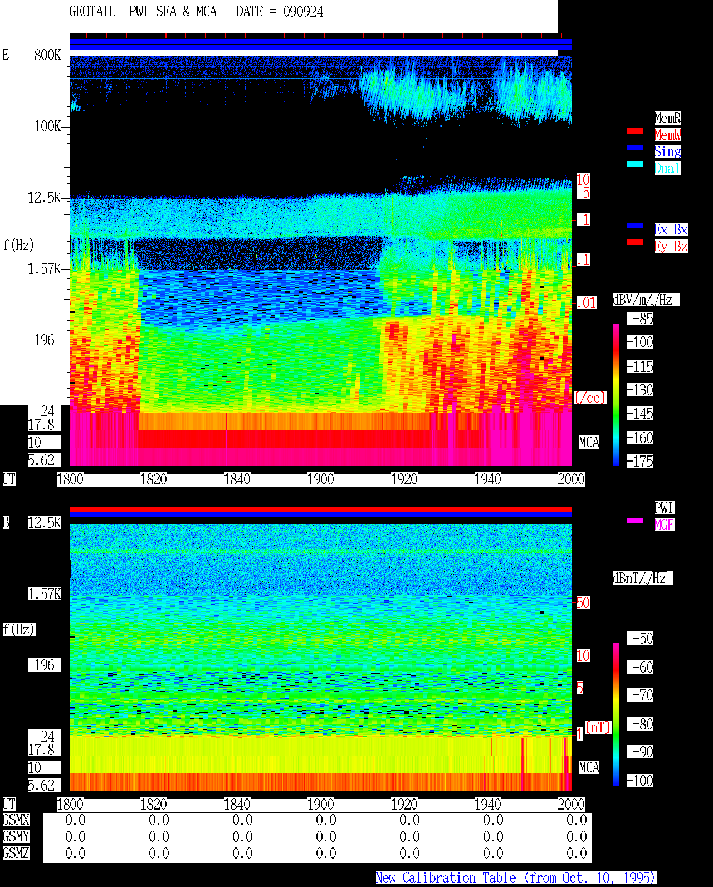Viewport: 713px width, 887px height.
Task: Click the 800K frequency axis label
Action: [47, 55]
